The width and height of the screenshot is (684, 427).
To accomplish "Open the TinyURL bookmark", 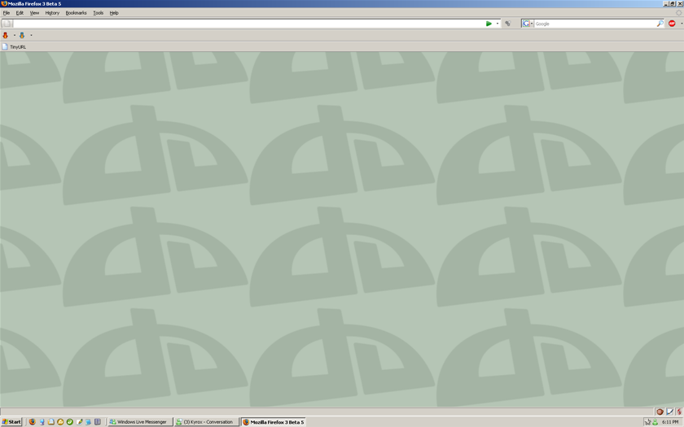I will click(x=14, y=46).
